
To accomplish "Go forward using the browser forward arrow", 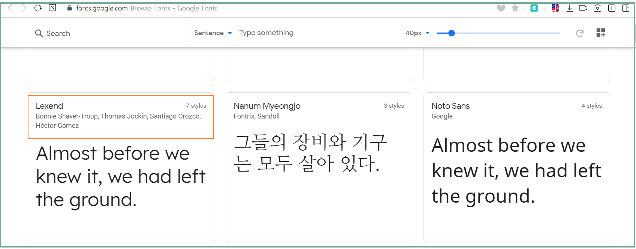I will point(24,8).
